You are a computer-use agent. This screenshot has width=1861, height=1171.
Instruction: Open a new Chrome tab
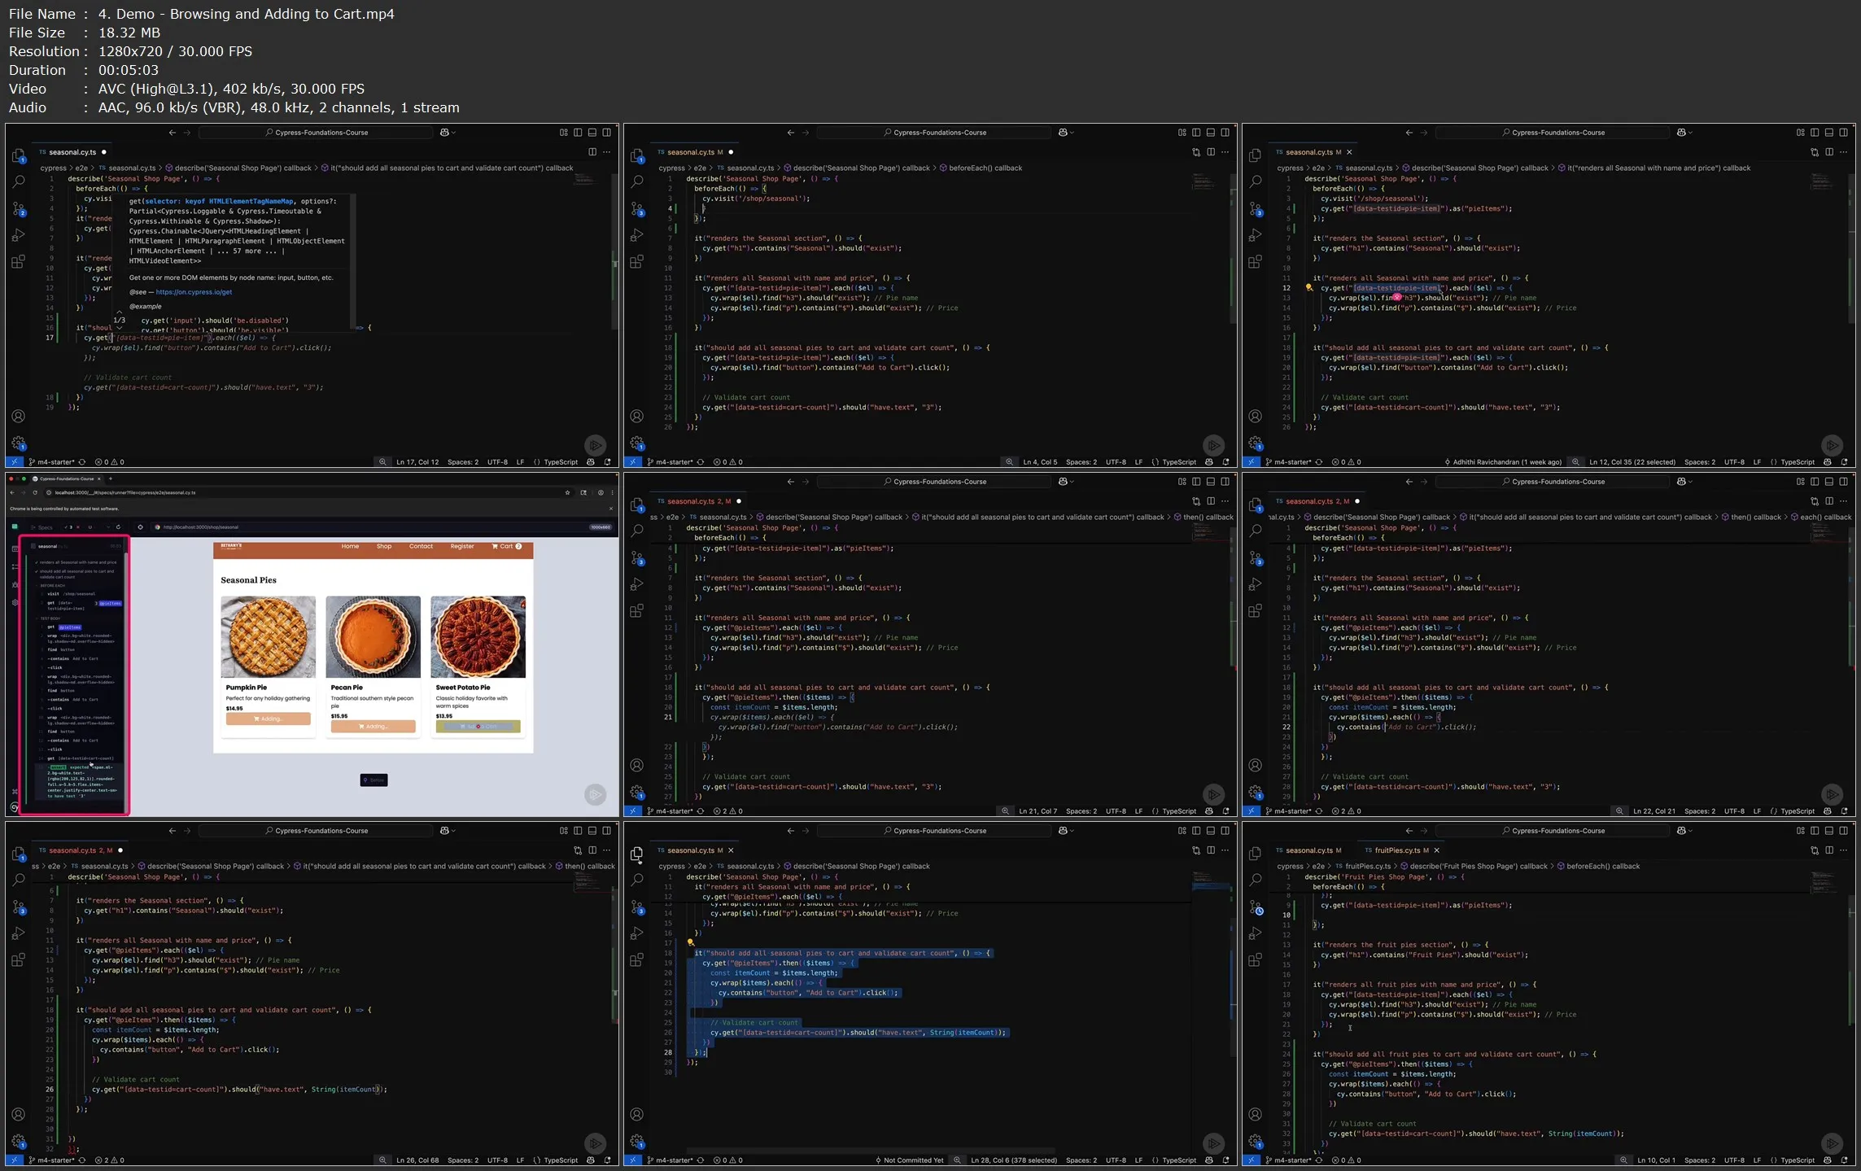111,478
